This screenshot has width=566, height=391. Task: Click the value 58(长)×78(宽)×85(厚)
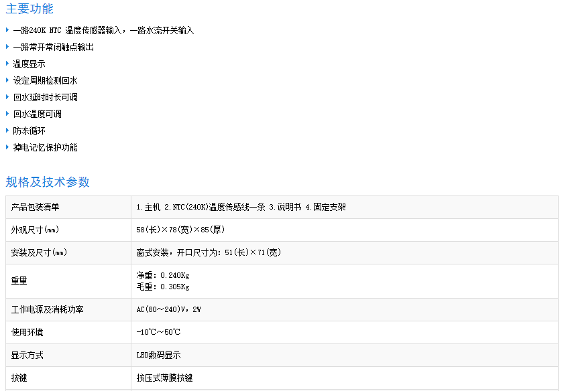tap(180, 230)
